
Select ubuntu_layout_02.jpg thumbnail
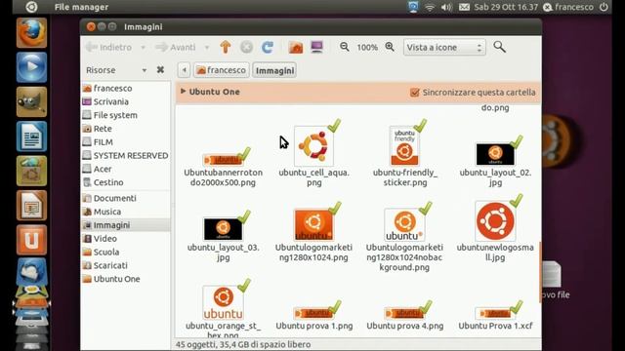(x=495, y=154)
